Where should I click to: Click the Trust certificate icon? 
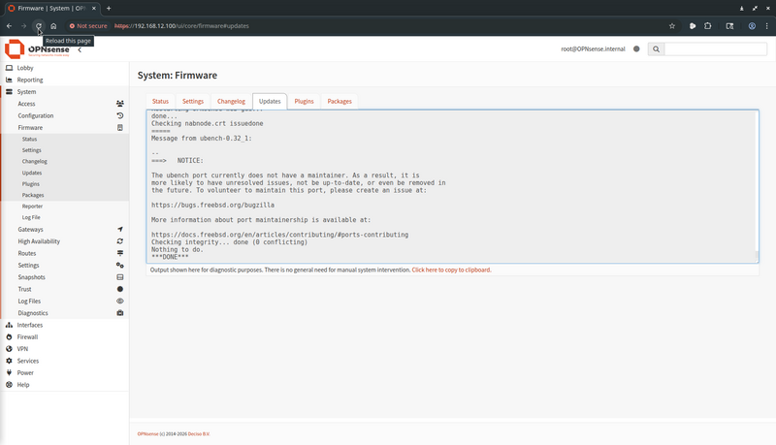119,289
